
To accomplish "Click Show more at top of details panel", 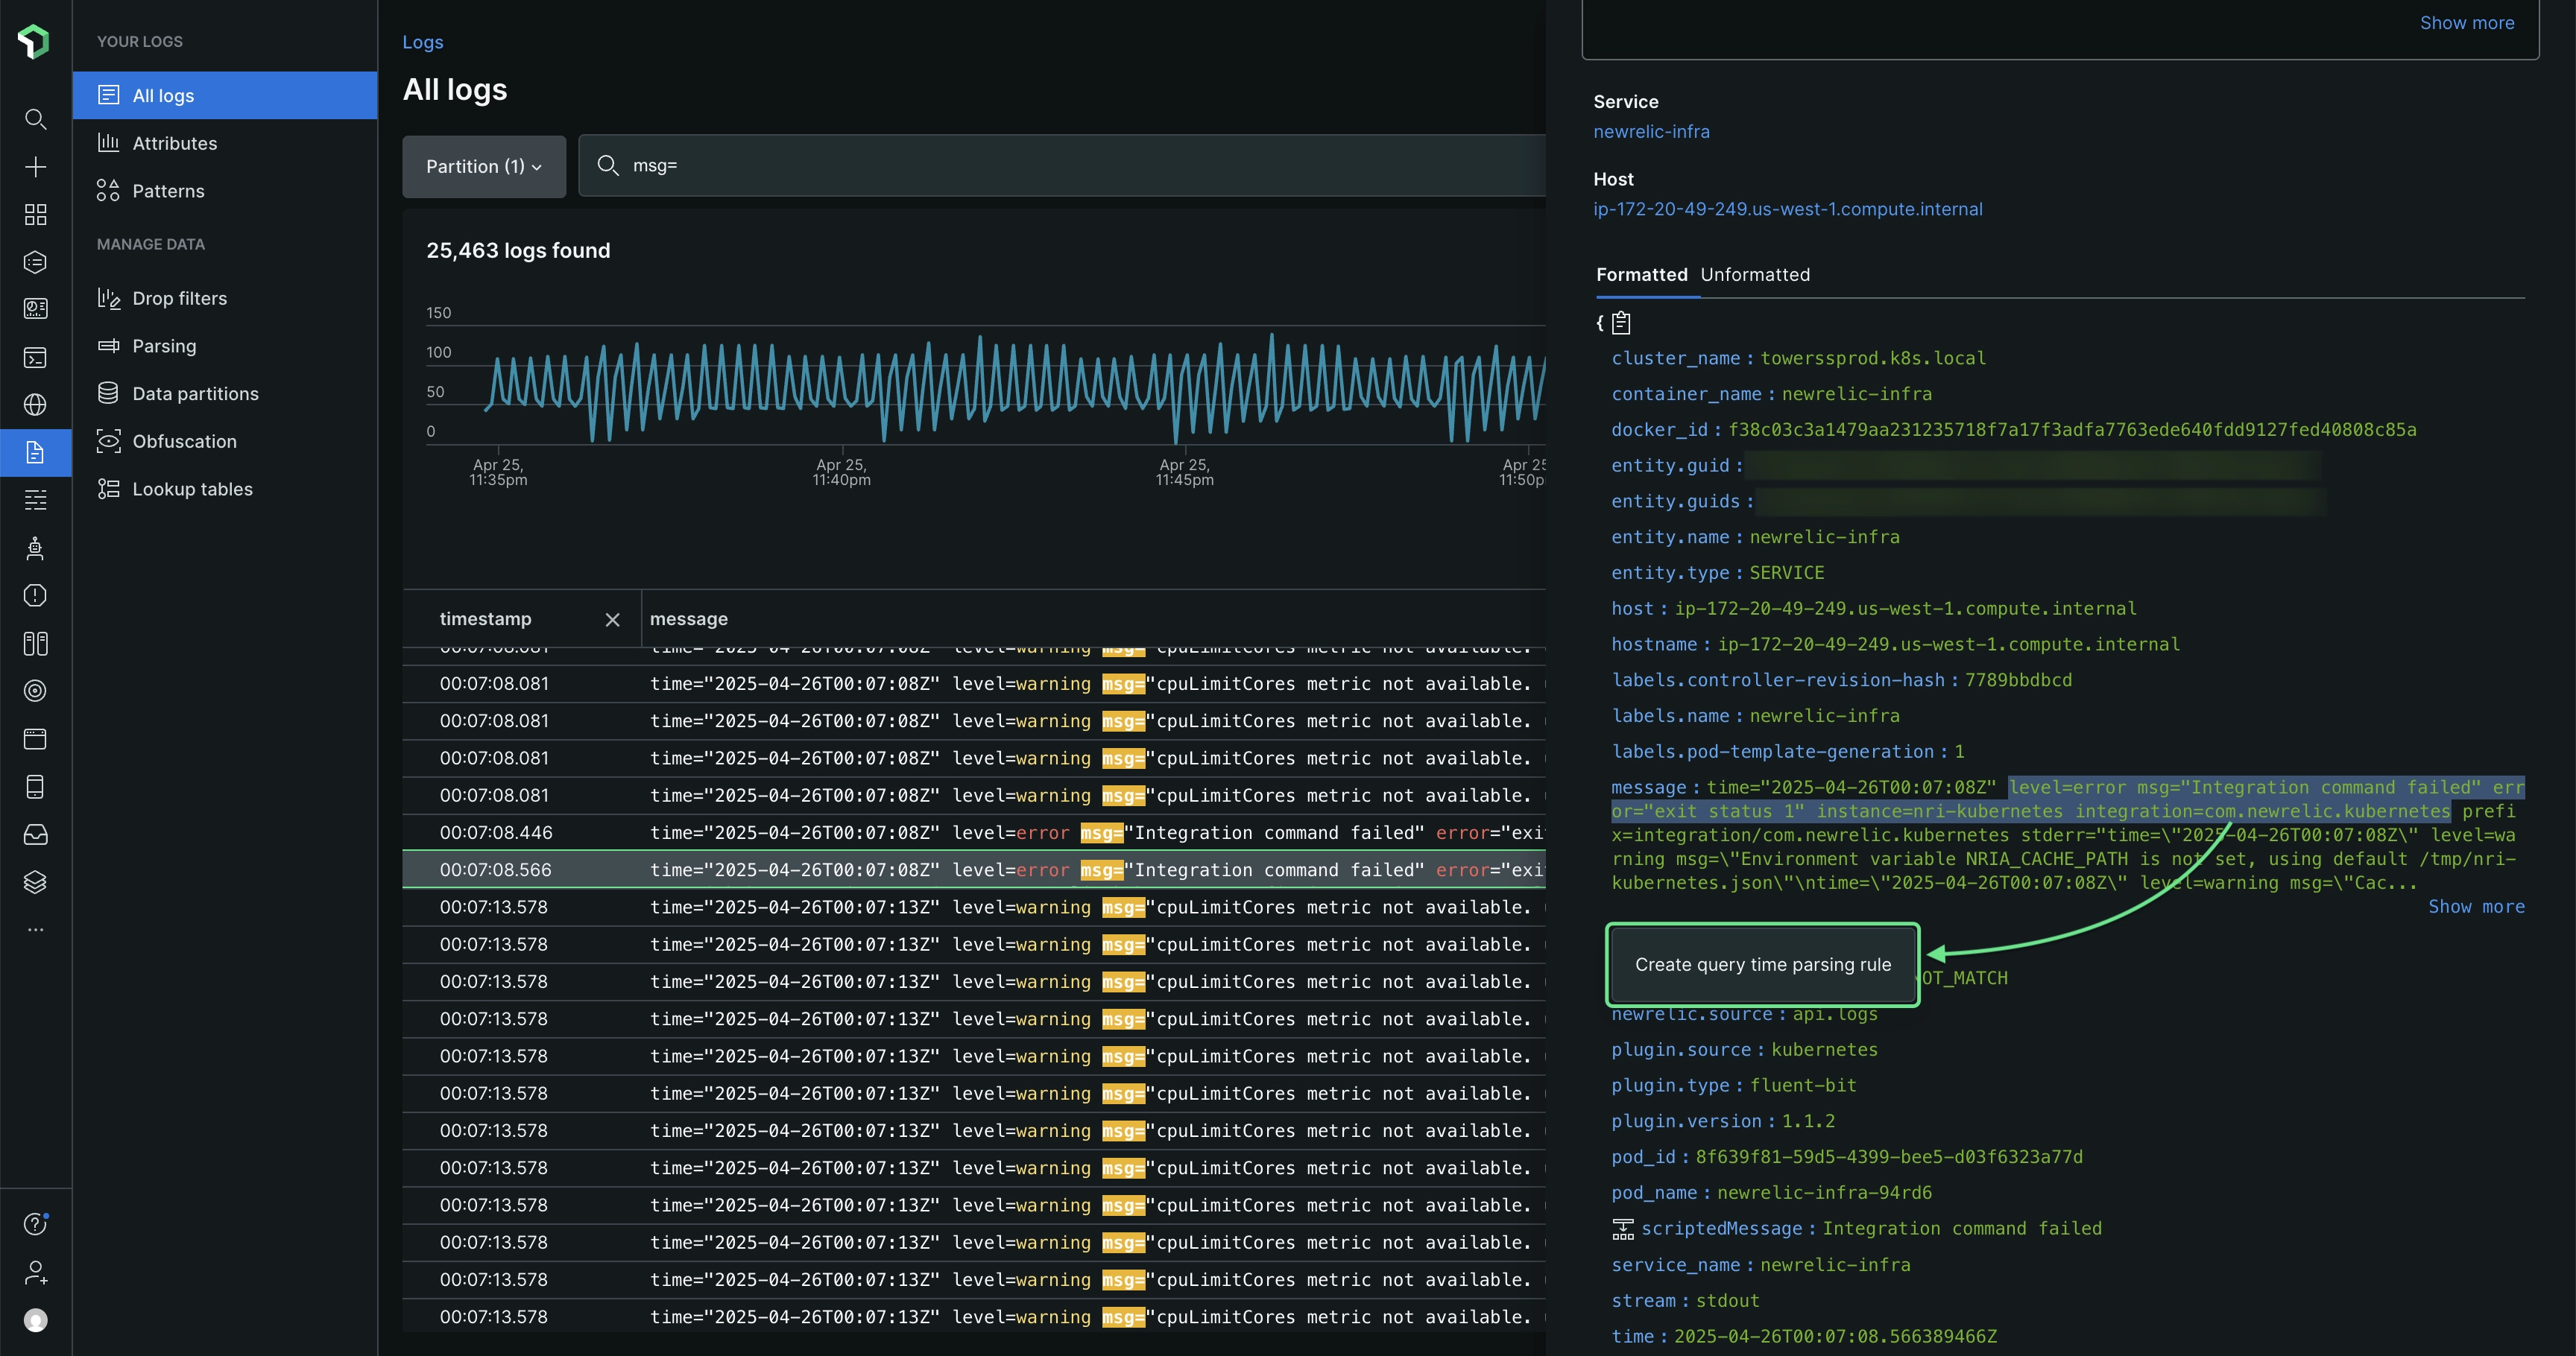I will pos(2466,23).
